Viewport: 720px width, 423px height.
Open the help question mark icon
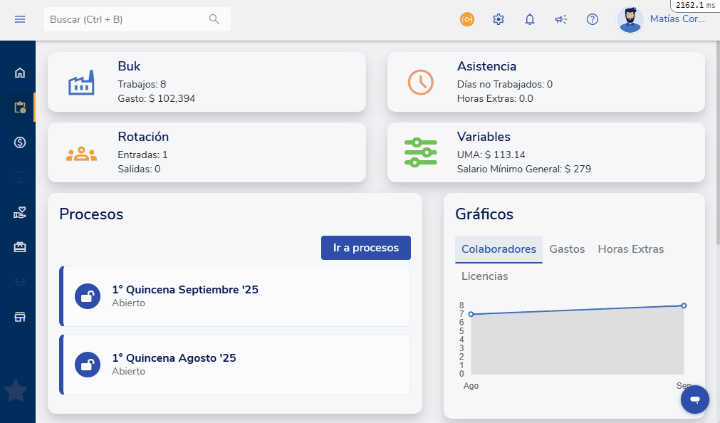pyautogui.click(x=592, y=19)
